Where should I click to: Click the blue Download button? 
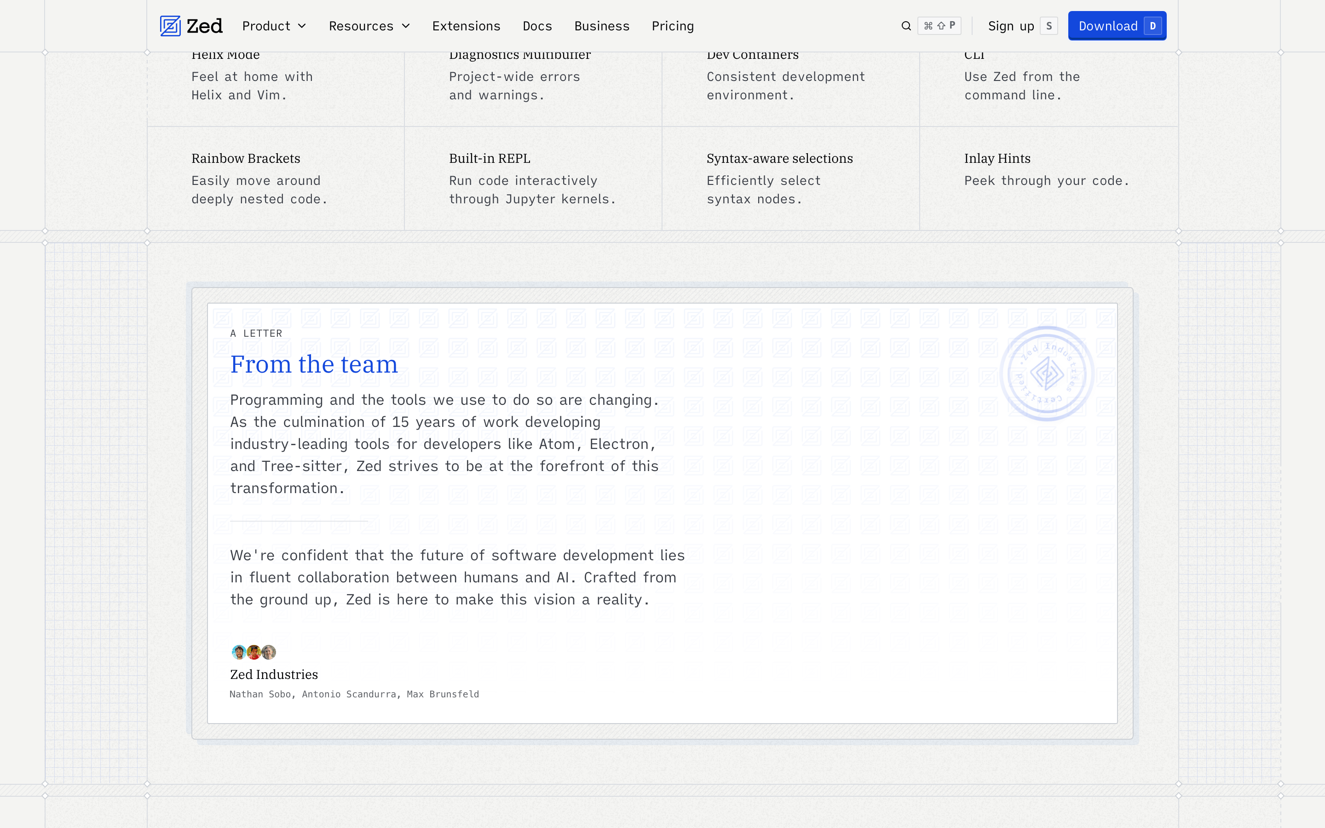click(x=1117, y=26)
